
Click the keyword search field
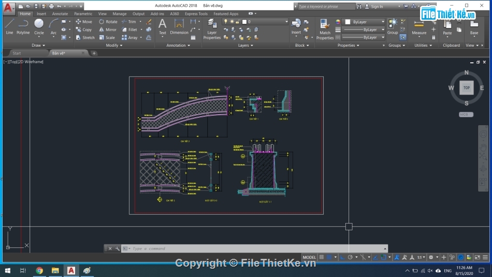coord(326,6)
